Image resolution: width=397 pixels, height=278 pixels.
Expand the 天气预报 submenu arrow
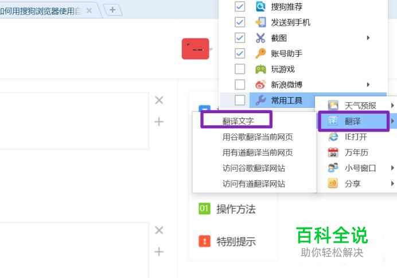click(392, 105)
